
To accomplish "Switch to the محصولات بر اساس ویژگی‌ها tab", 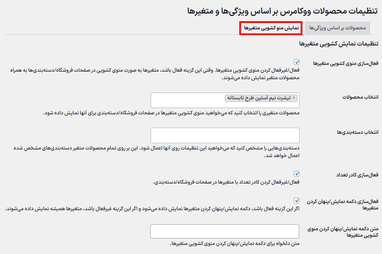I will click(337, 28).
